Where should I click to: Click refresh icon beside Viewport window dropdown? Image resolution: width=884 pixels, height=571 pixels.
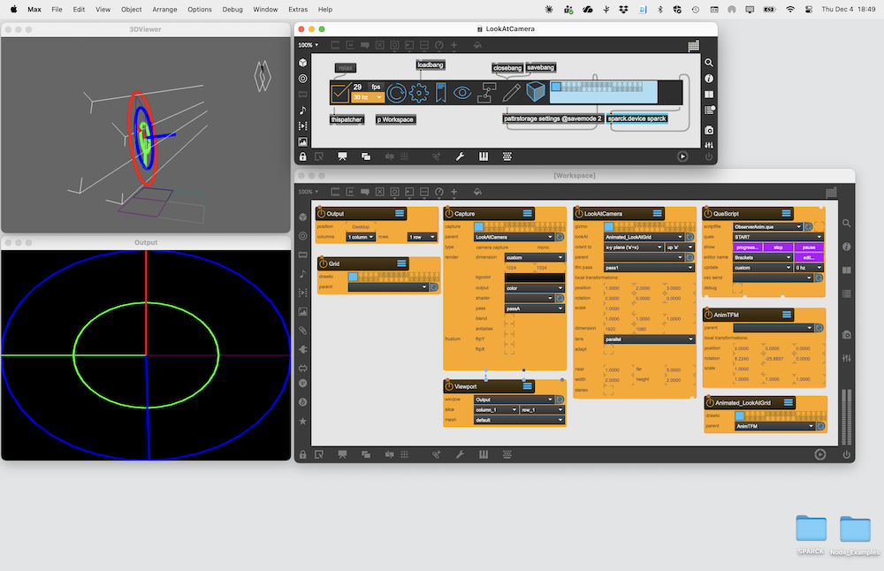tap(560, 400)
